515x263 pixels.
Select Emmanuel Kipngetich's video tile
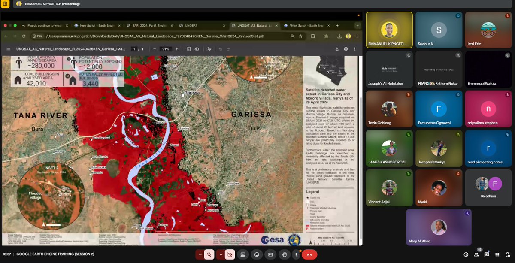[389, 30]
